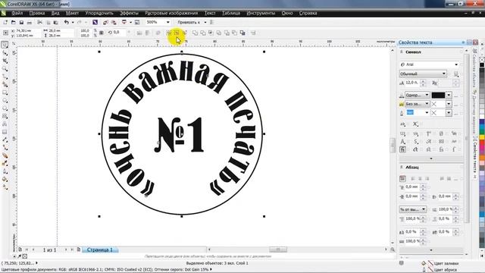Open the Эффекты menu

129,13
